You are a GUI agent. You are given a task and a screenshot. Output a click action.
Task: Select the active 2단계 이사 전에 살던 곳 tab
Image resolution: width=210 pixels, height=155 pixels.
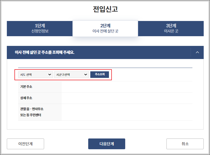coord(105,28)
